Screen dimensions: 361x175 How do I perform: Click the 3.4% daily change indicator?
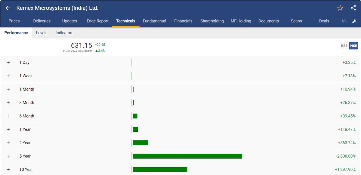[x=100, y=51]
